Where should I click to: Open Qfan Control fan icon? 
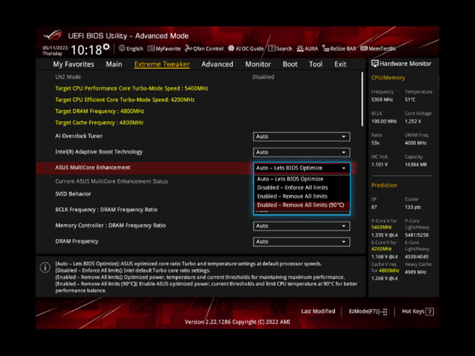pyautogui.click(x=188, y=49)
